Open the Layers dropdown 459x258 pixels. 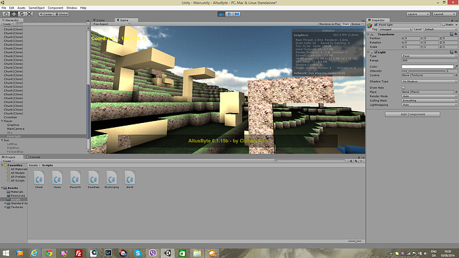tap(418, 14)
